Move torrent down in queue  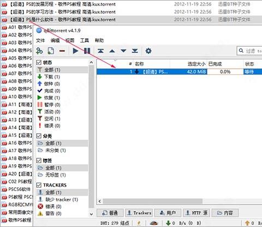123,51
